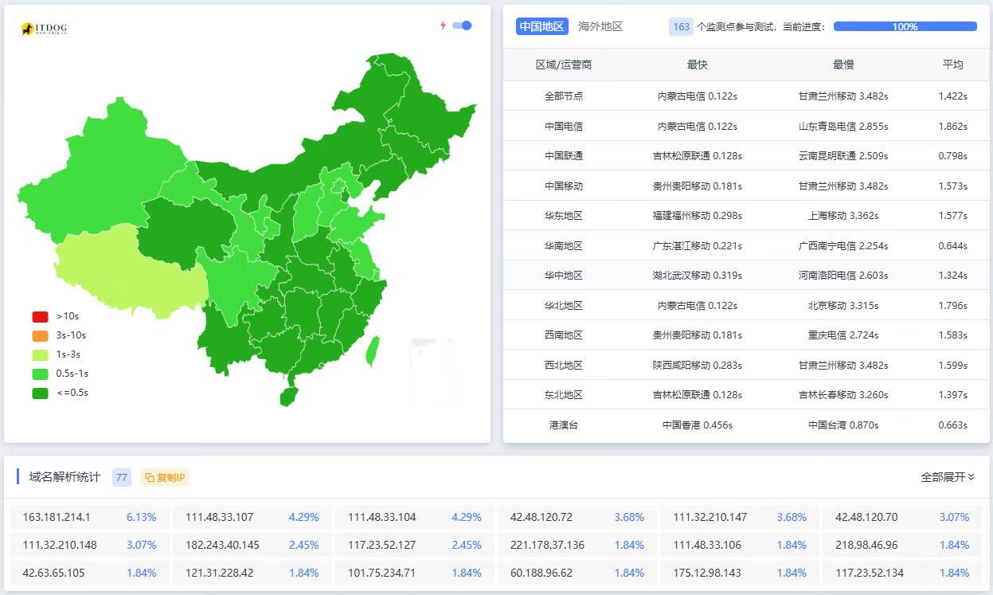Viewport: 993px width, 595px height.
Task: Click the ITDOG logo
Action: click(44, 29)
